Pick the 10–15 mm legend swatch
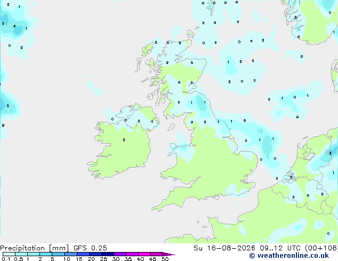 [x=70, y=254]
